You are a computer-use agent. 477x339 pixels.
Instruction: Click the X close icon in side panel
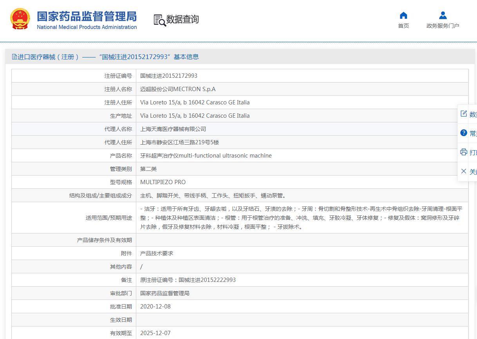(x=464, y=171)
